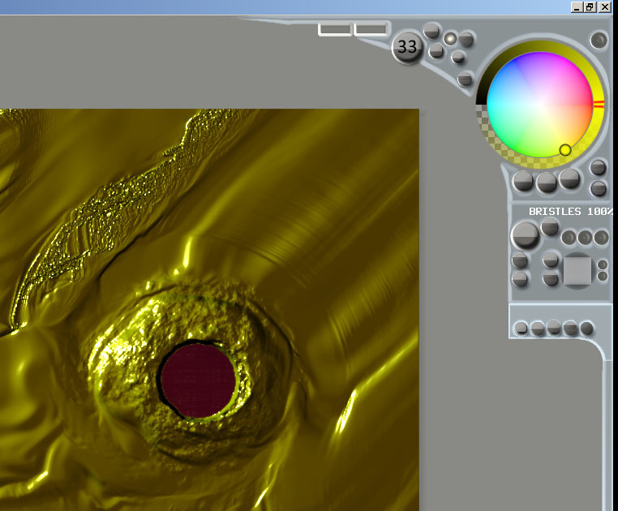
Task: Click the lower small knob at the wheel's lower right
Action: click(599, 188)
